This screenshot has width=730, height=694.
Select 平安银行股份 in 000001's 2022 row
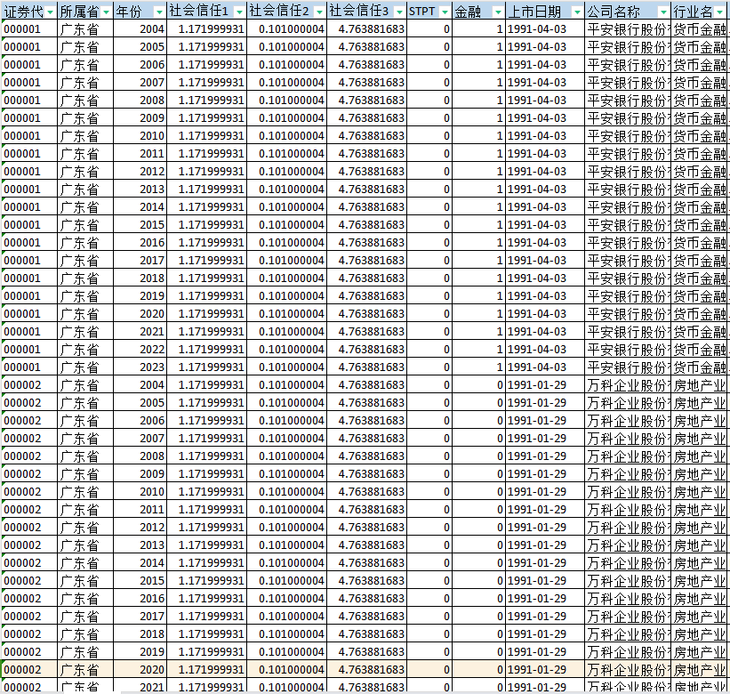628,350
